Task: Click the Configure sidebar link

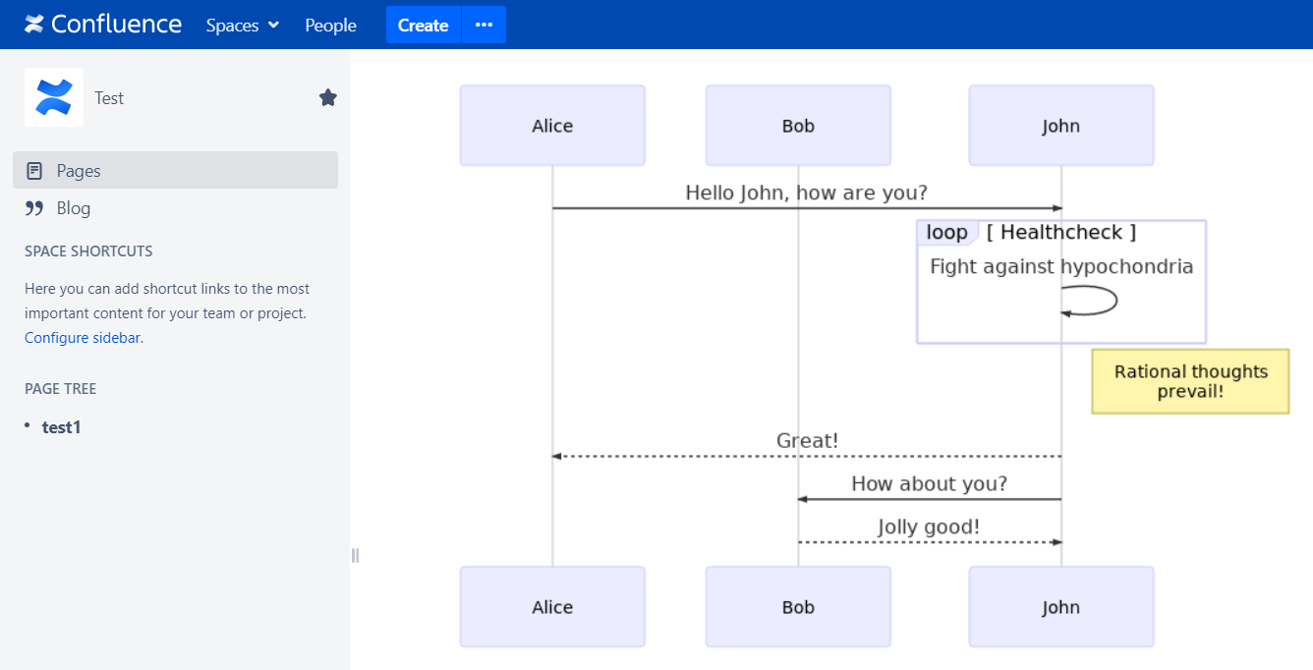Action: tap(83, 338)
